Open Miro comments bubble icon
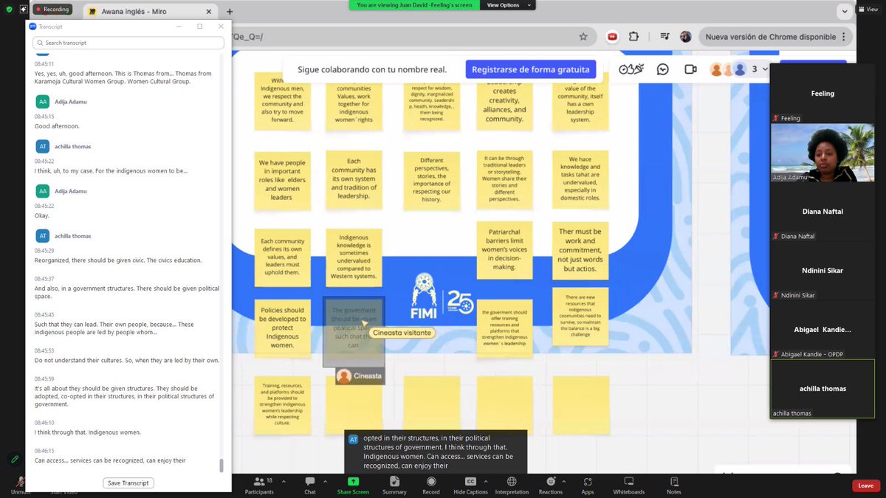 click(x=663, y=69)
